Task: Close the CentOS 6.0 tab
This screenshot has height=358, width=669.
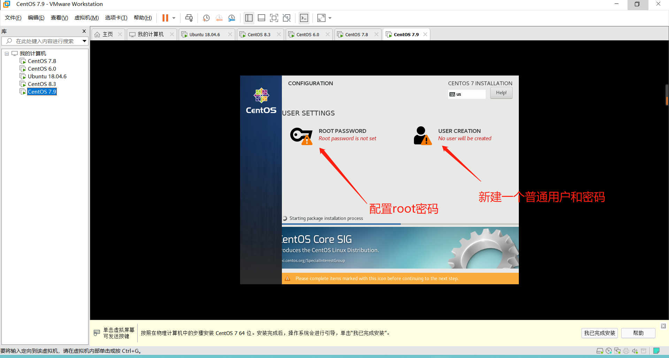Action: pos(328,34)
